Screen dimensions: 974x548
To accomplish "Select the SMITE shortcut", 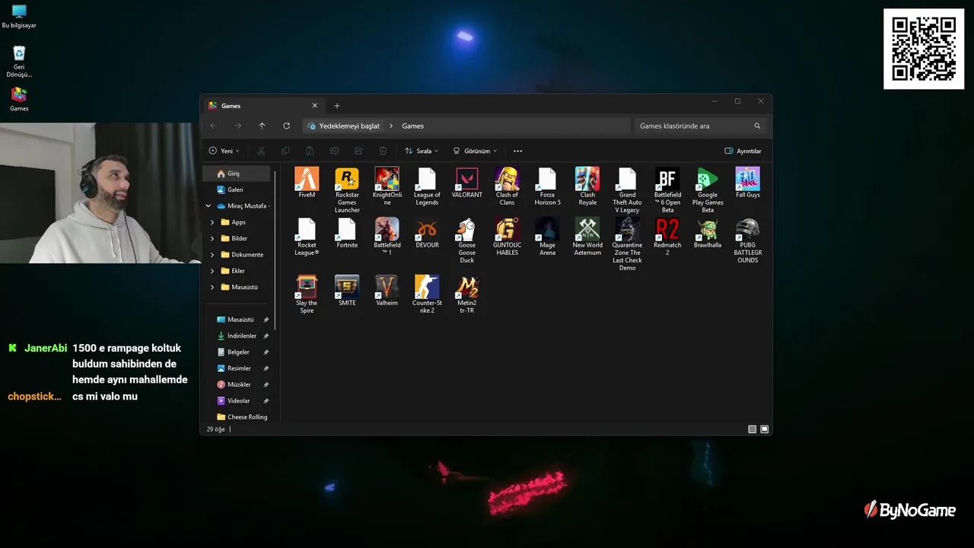I will pyautogui.click(x=347, y=291).
